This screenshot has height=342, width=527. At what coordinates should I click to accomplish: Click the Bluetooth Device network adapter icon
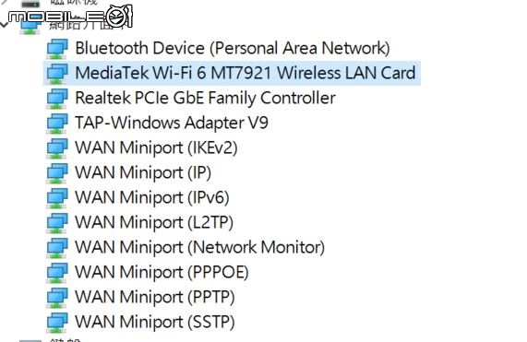[x=57, y=48]
